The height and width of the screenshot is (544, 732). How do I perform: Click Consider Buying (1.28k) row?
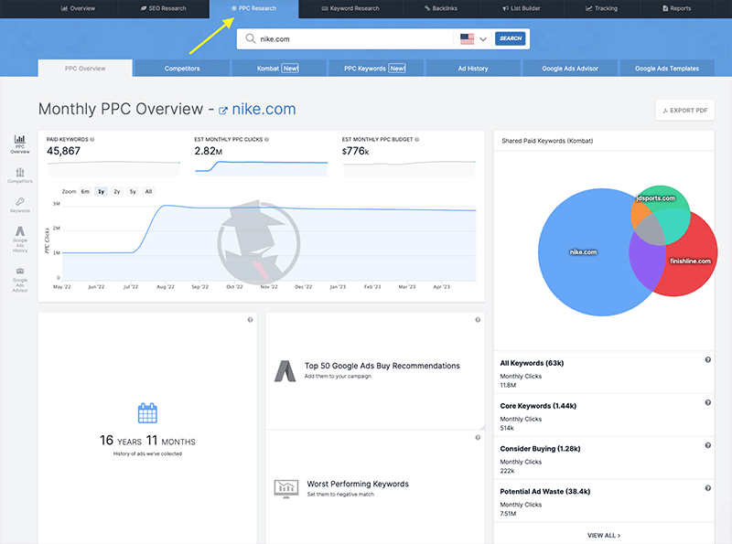click(604, 459)
